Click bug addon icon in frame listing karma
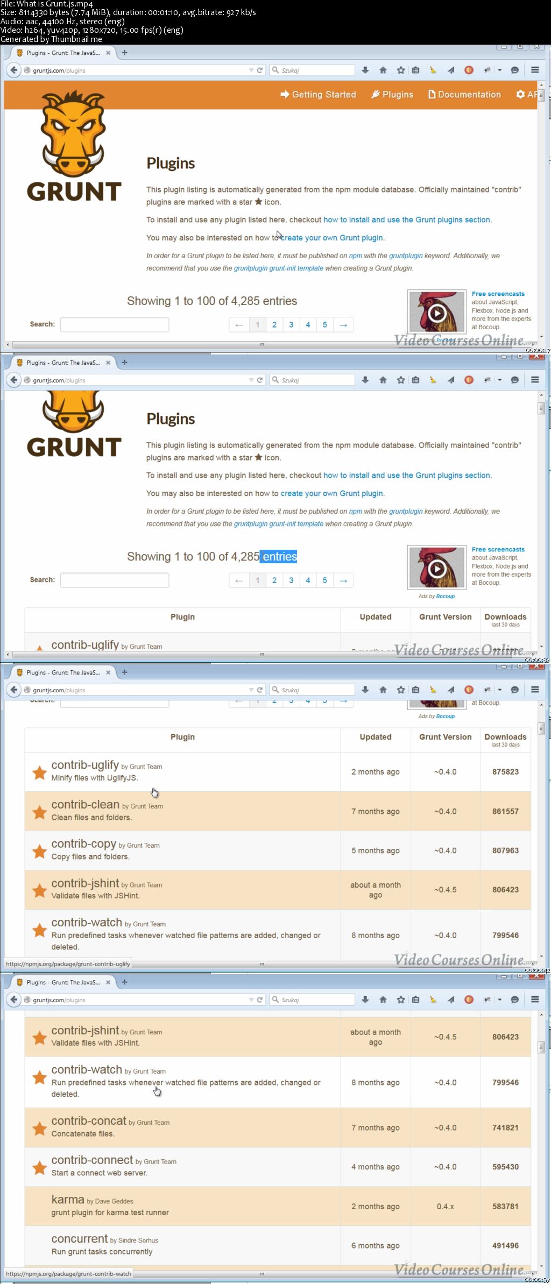 click(x=488, y=999)
